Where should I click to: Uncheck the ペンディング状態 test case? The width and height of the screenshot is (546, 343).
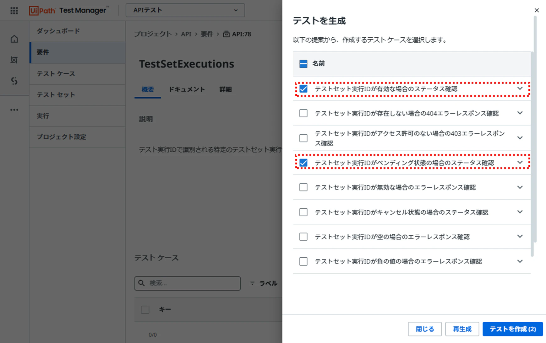(x=303, y=163)
